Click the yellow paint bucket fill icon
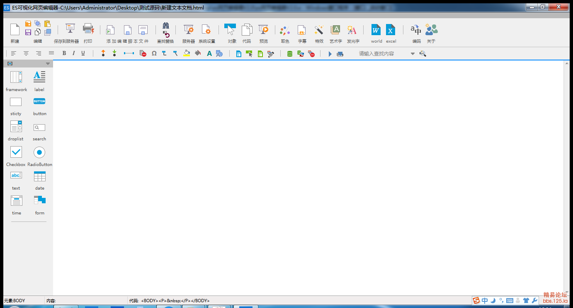573x308 pixels. pos(187,53)
